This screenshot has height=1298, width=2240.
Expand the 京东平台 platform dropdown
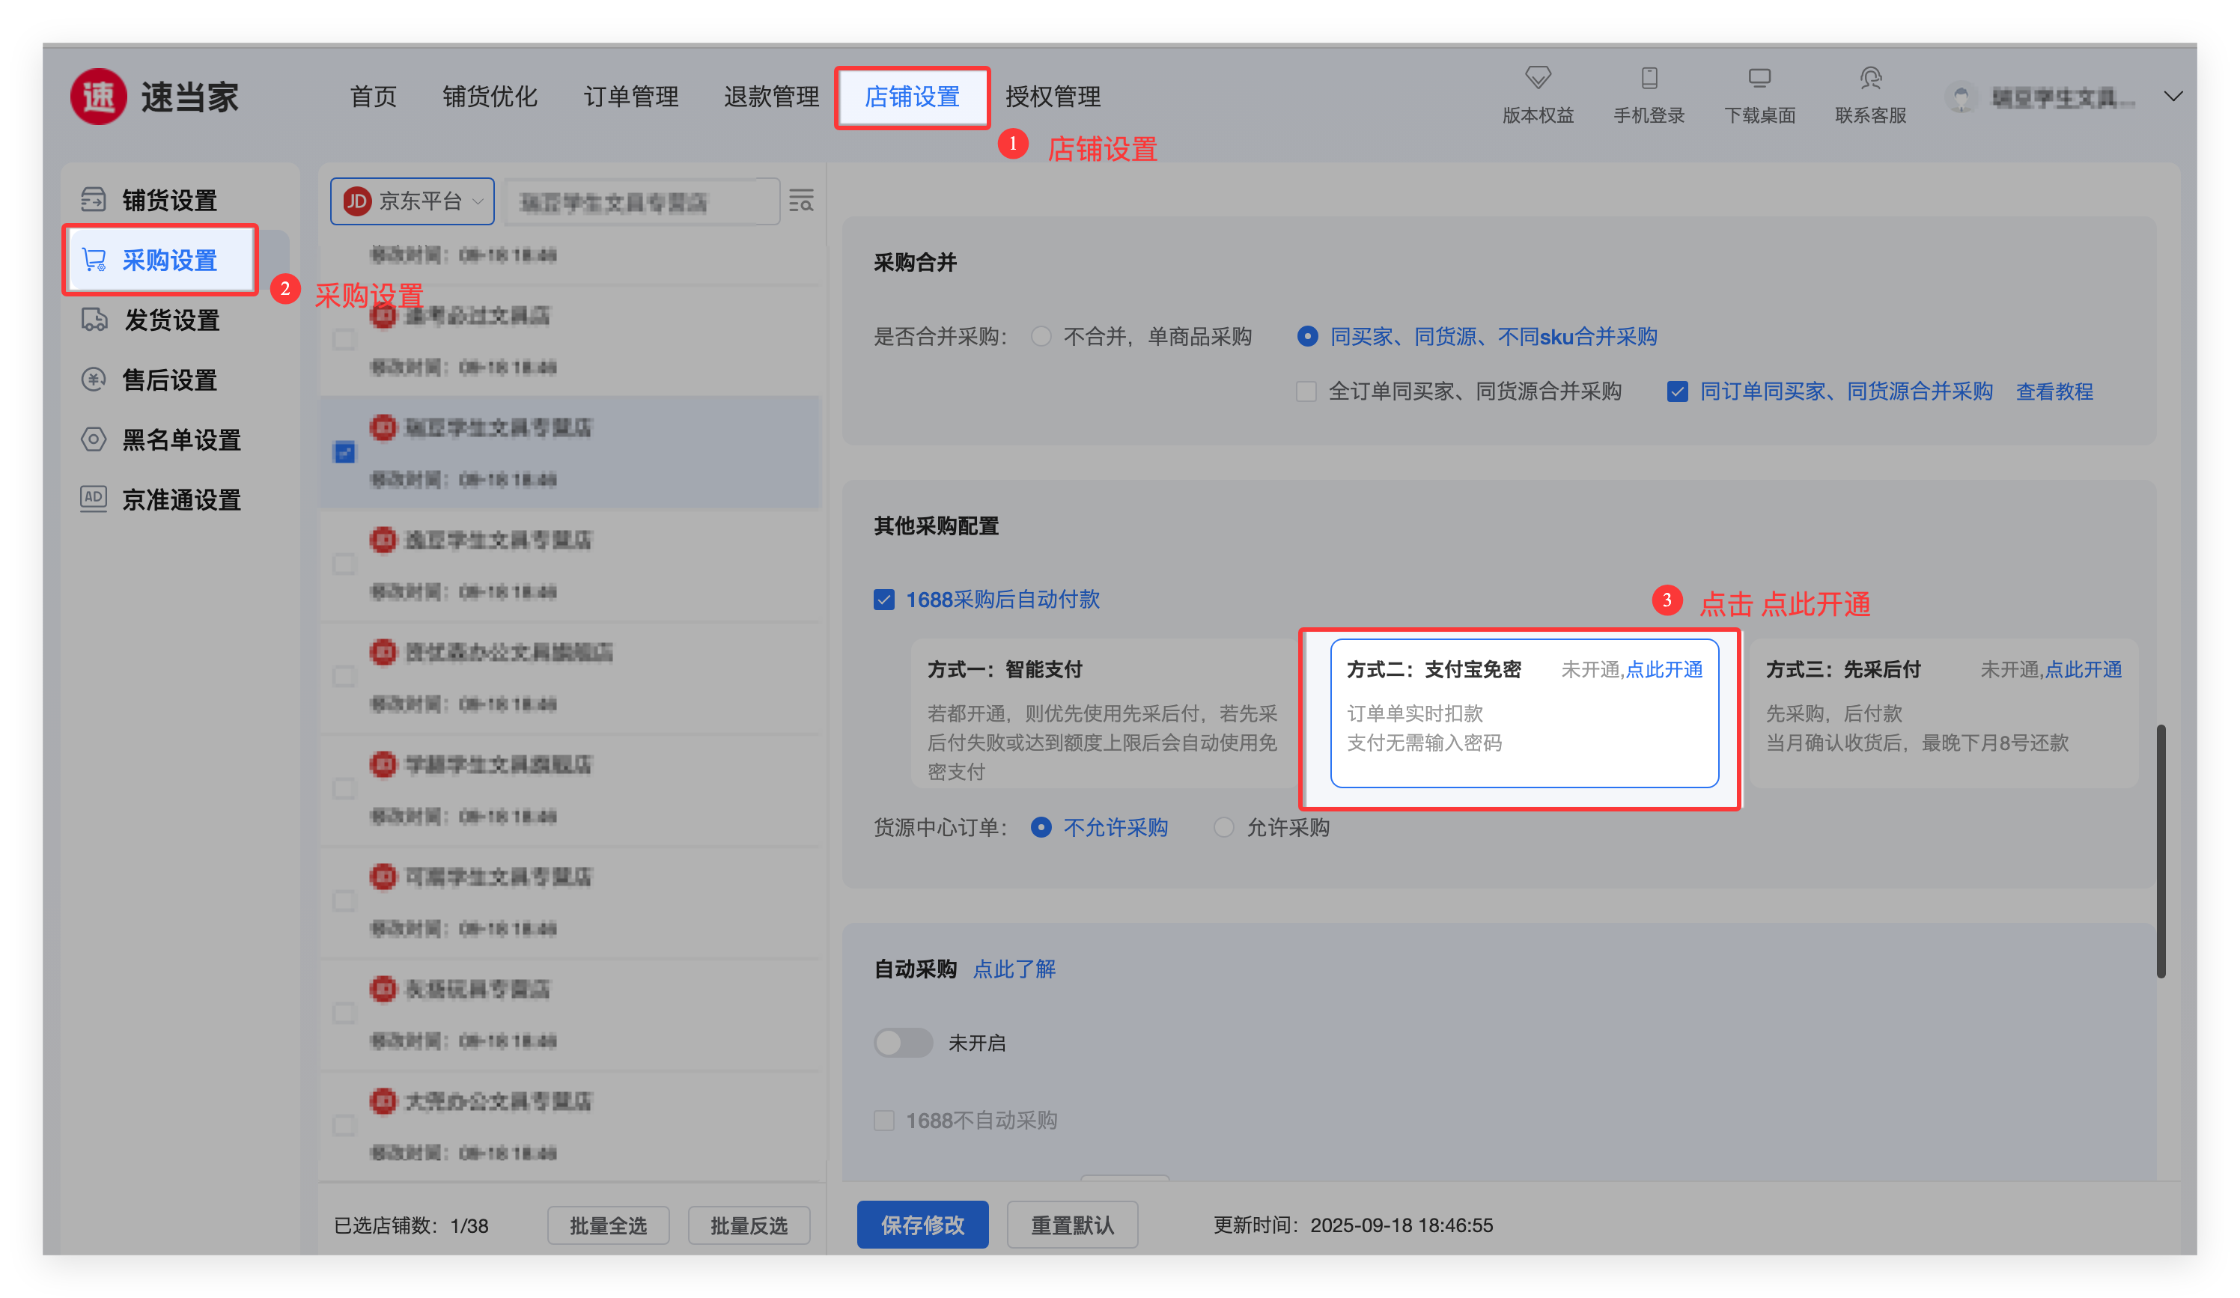(x=413, y=202)
